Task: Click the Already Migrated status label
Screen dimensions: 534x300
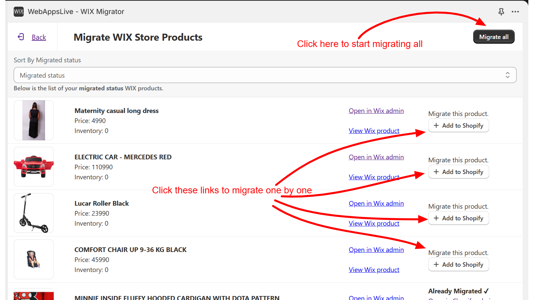Action: [459, 291]
